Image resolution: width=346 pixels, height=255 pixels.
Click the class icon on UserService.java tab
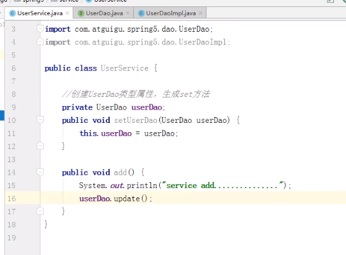point(12,13)
